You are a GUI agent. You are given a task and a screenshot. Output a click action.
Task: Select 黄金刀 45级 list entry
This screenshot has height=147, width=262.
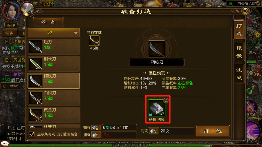point(54,115)
